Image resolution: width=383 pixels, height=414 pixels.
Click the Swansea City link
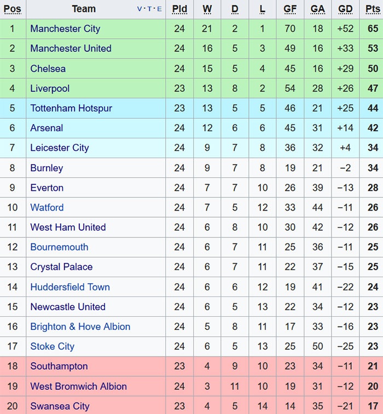click(60, 406)
